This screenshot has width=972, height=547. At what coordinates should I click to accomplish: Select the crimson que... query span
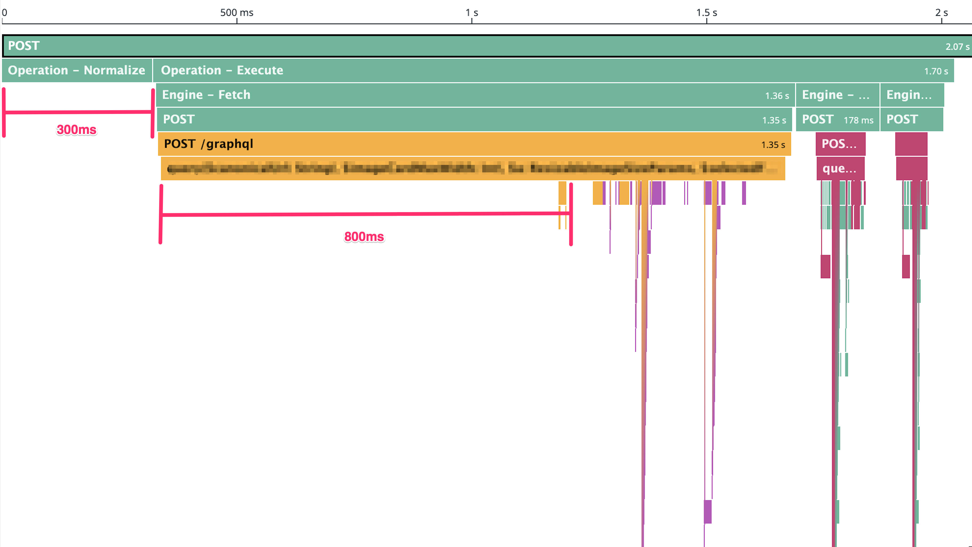(x=841, y=169)
